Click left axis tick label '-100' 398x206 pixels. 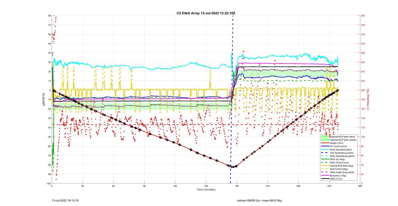coord(48,183)
